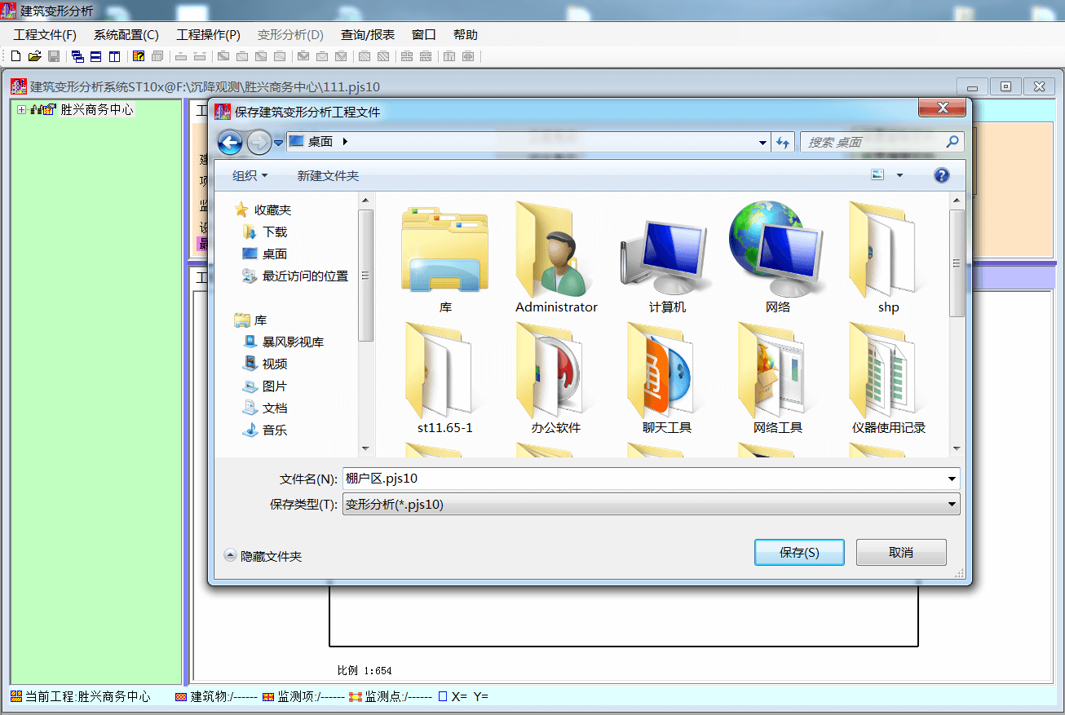The image size is (1065, 715).
Task: Expand the 胜兴商务中心 tree node
Action: (21, 110)
